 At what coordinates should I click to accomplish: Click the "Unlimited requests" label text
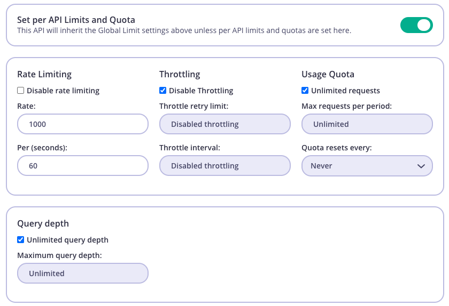tap(345, 91)
